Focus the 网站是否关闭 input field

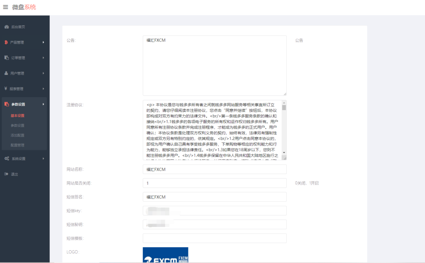(214, 183)
